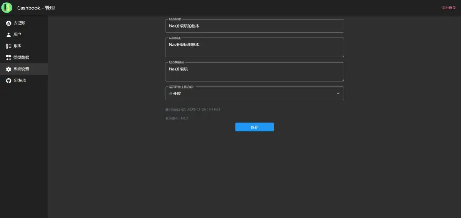Screen dimensions: 461x218
Task: Click the shapes icon beside 类型数据
Action: [x=9, y=57]
